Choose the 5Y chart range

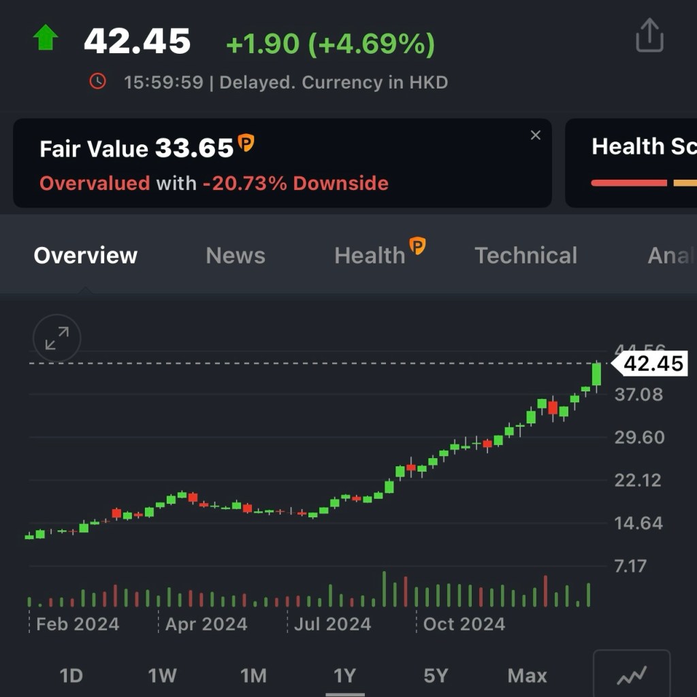436,675
